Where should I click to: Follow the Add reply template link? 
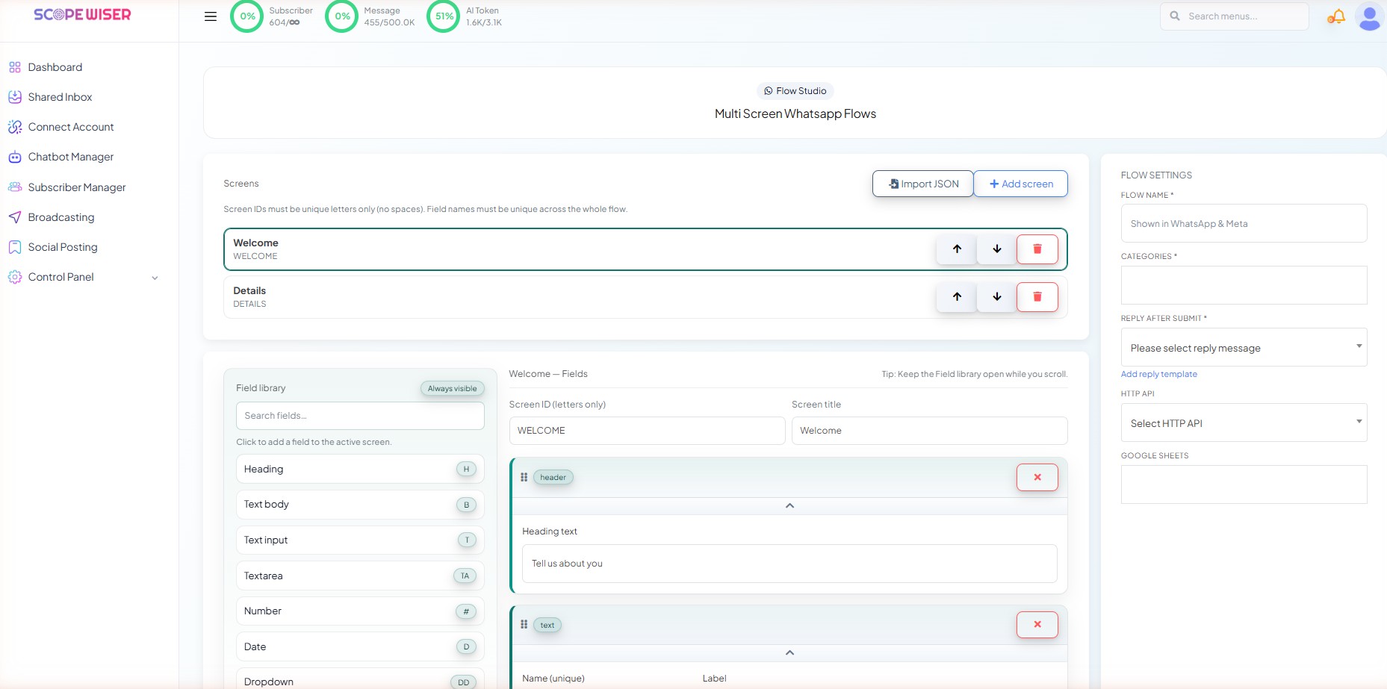1158,374
